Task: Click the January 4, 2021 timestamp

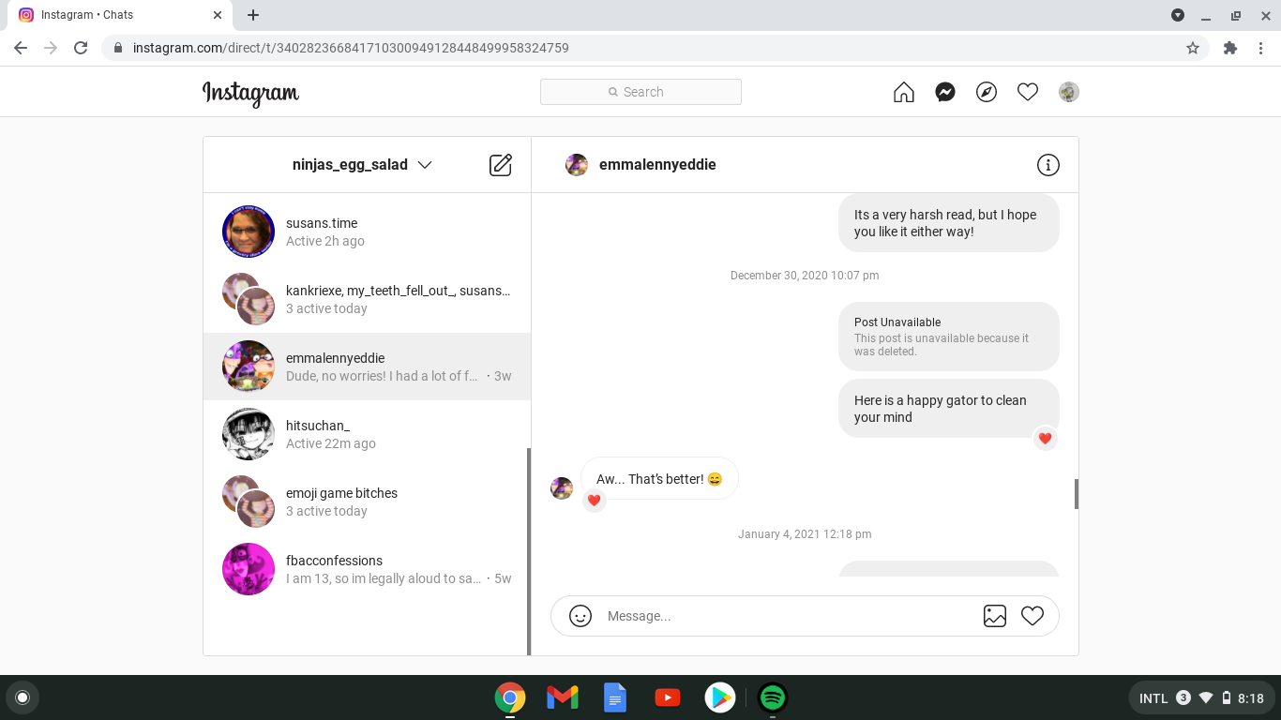Action: coord(805,534)
